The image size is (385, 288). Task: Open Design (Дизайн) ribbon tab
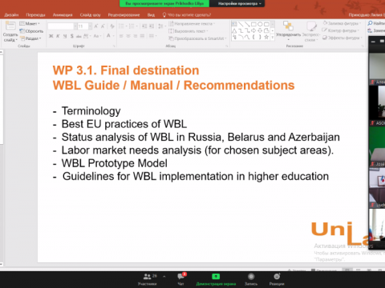tap(11, 15)
